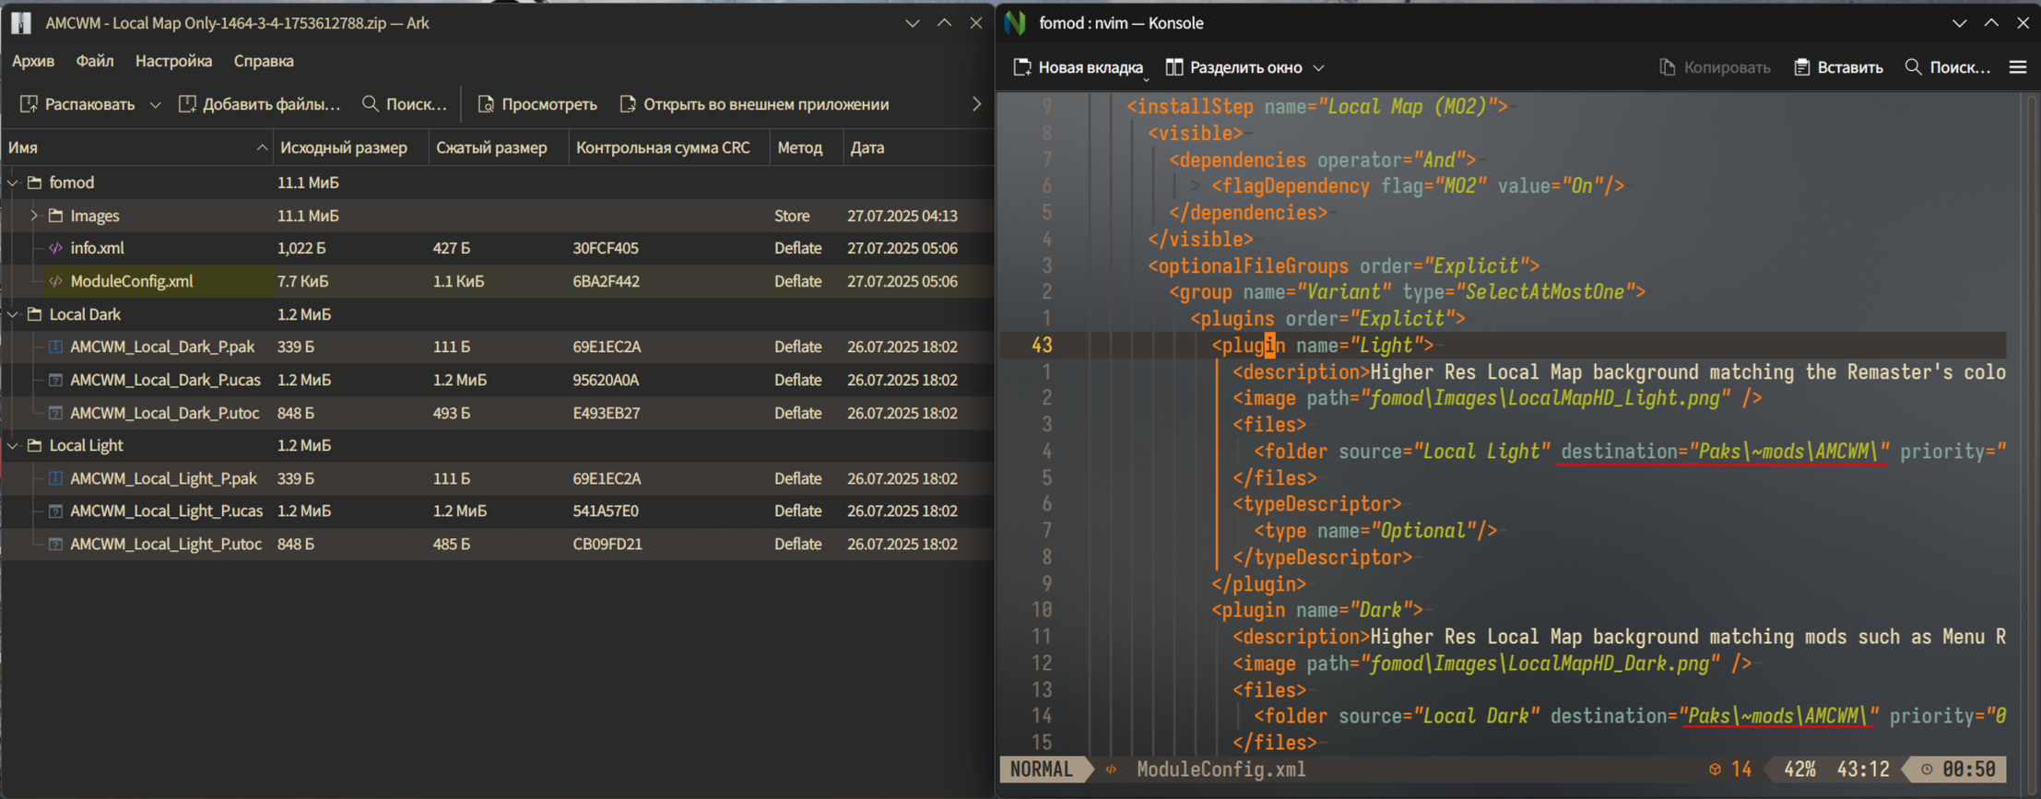Open the Extract button dropdown arrow
This screenshot has width=2041, height=799.
point(155,105)
